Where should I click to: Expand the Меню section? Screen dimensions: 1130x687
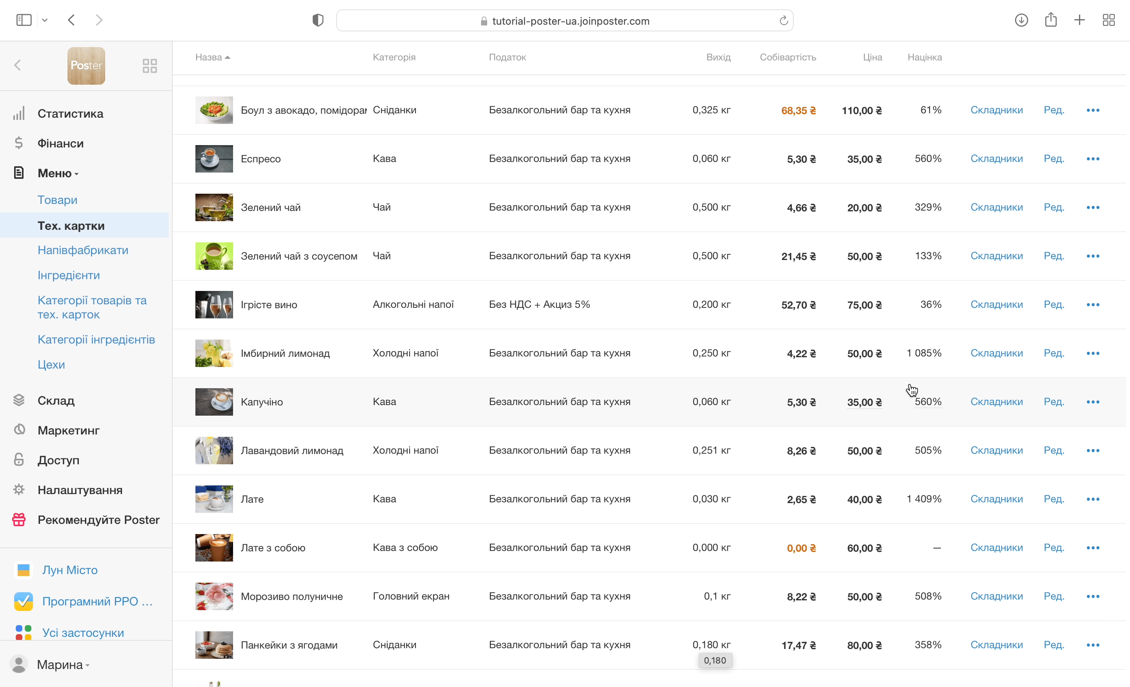click(x=58, y=173)
